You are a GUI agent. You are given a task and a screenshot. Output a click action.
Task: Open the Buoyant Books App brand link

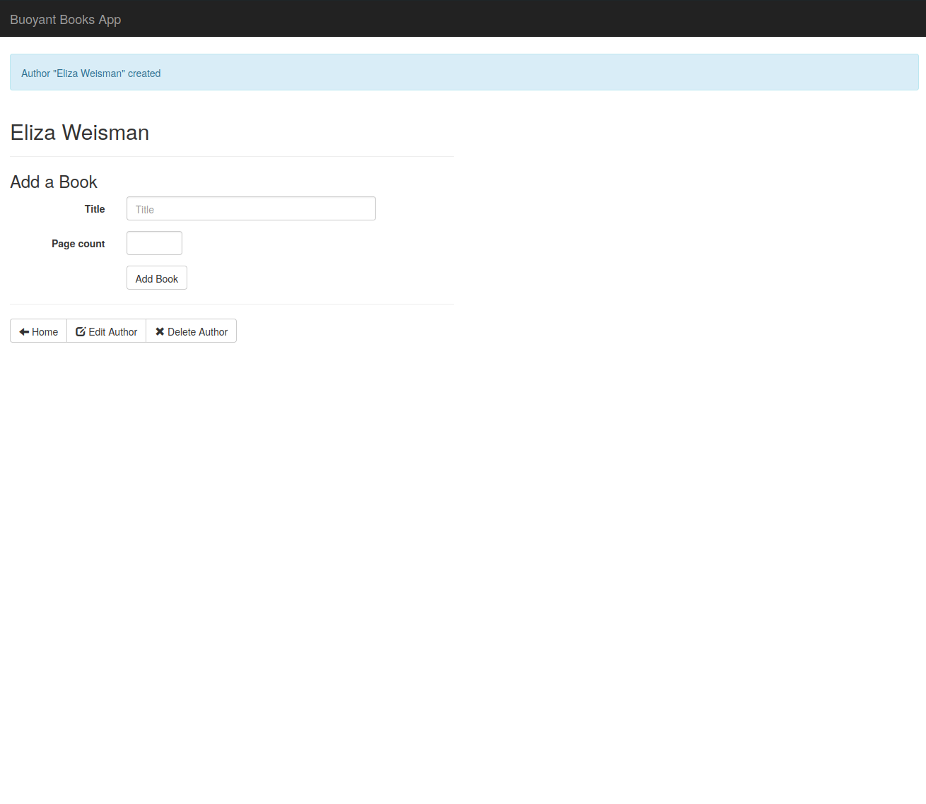pyautogui.click(x=66, y=19)
